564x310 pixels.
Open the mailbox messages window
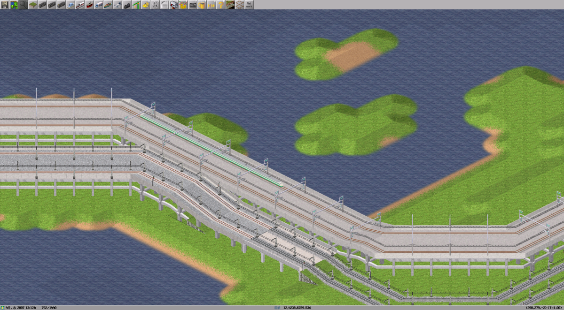[x=174, y=5]
